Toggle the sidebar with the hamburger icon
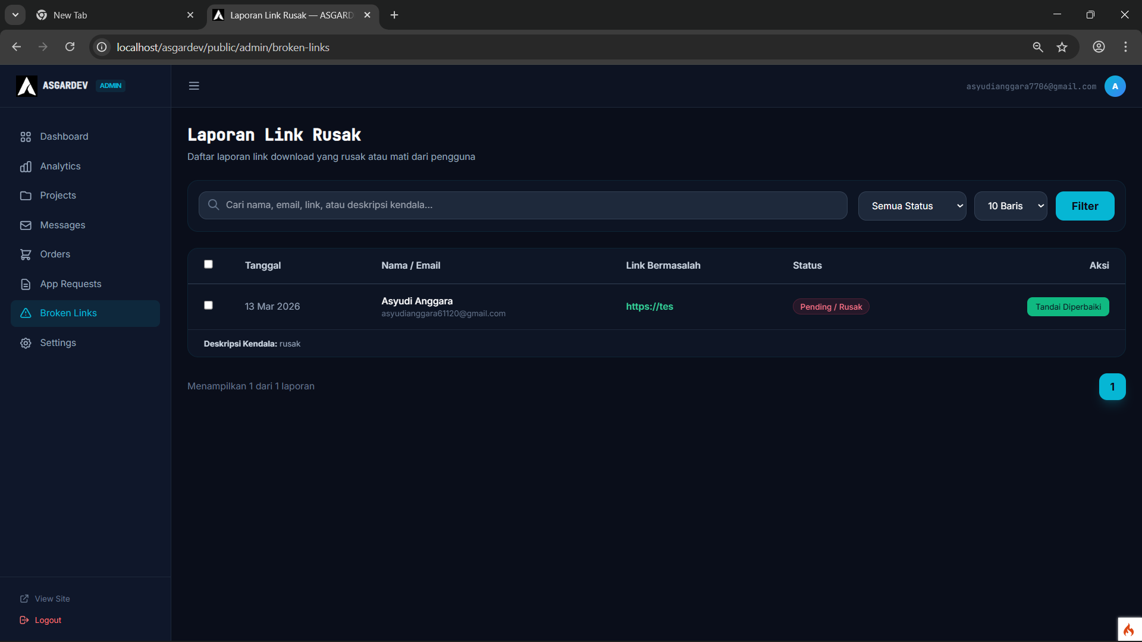1142x642 pixels. tap(194, 86)
